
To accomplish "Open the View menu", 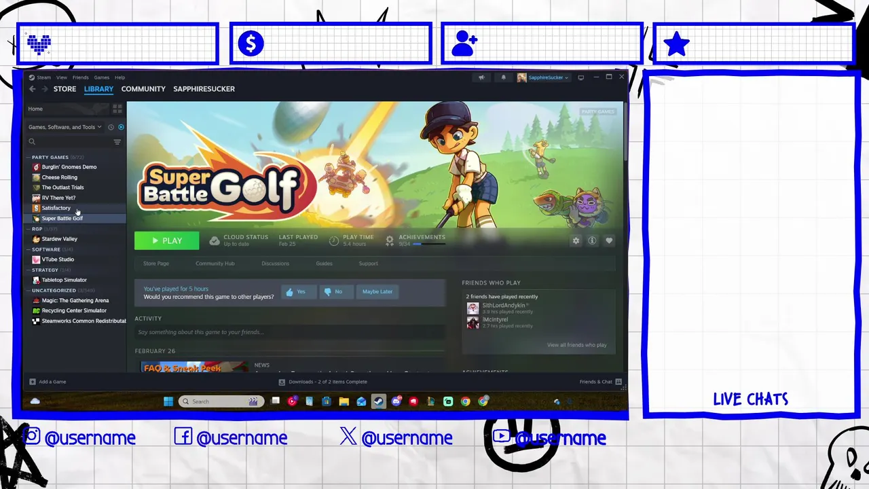I will 61,77.
